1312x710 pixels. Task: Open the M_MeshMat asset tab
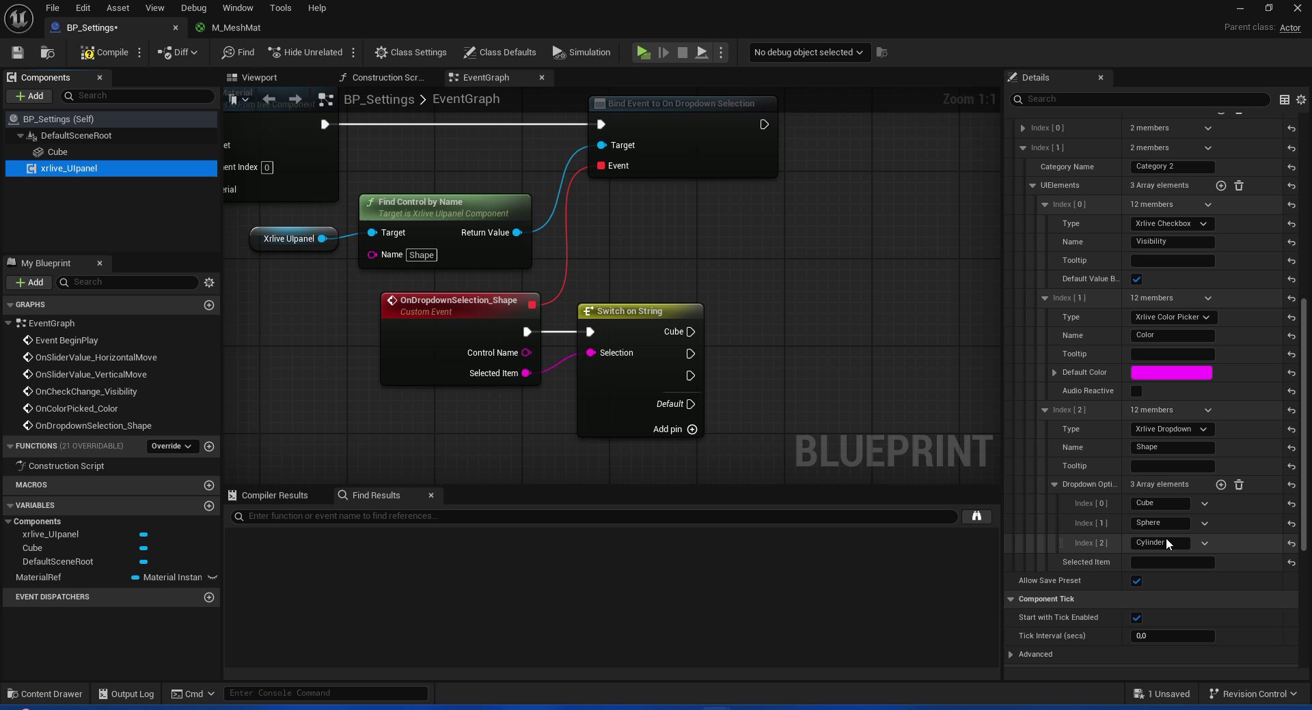click(x=228, y=28)
